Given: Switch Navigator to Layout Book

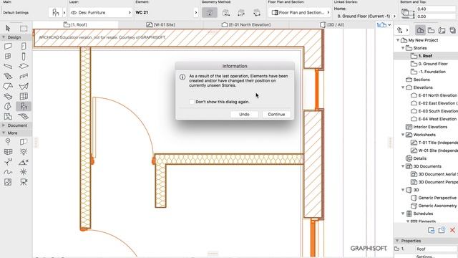Looking at the screenshot, I should coord(442,30).
